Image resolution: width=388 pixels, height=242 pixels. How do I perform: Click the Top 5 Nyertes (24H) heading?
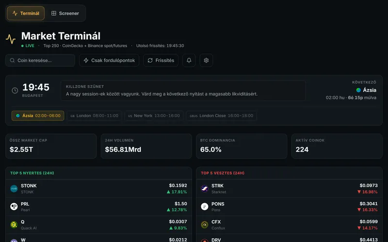(32, 173)
